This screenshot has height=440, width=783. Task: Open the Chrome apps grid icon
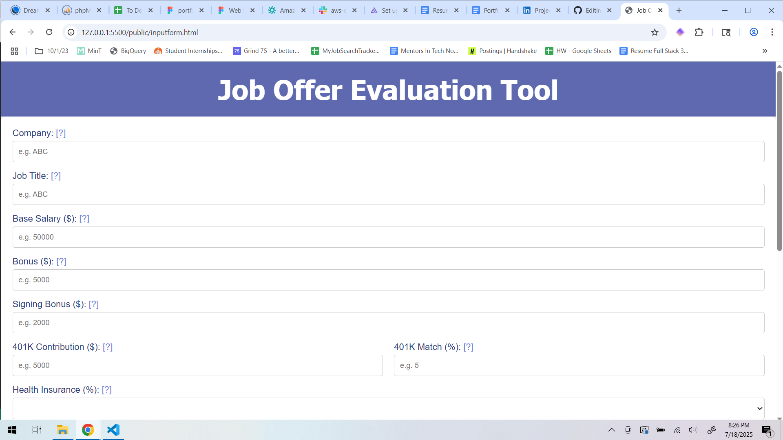point(15,51)
